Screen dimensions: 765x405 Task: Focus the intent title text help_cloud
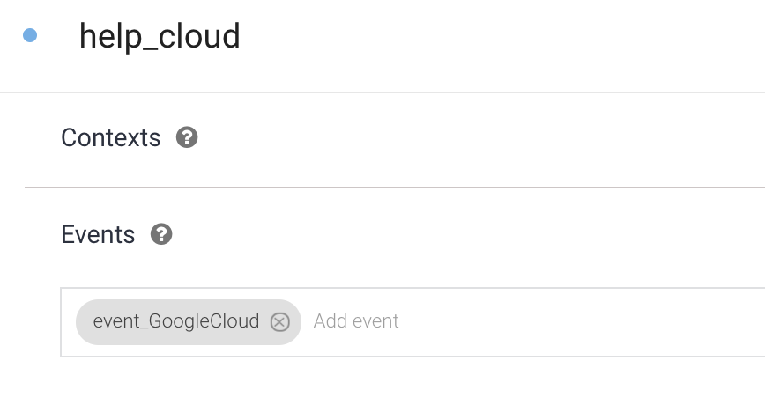[x=160, y=37]
